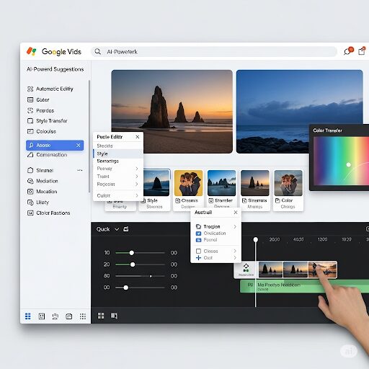This screenshot has height=369, width=369.
Task: Click the dotted apps grid icon in sidebar footer
Action: coord(83,316)
